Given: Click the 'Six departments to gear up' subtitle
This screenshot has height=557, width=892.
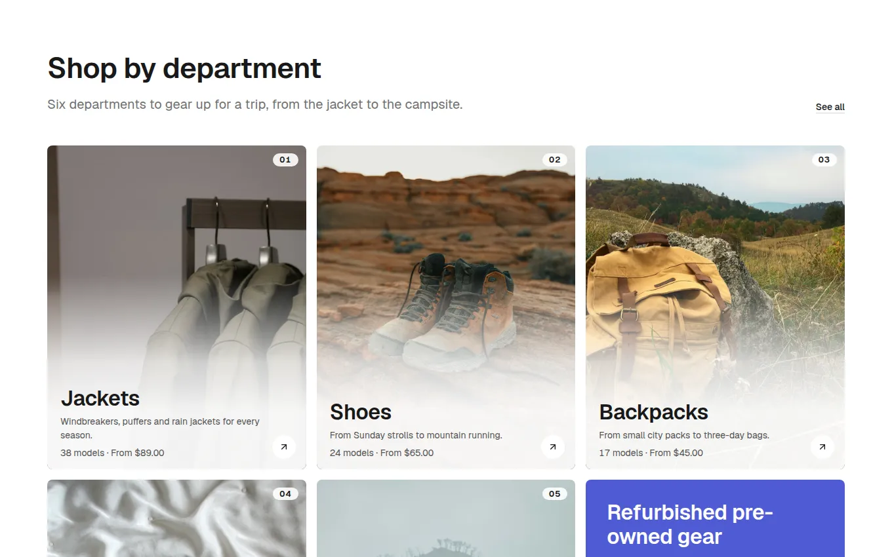Looking at the screenshot, I should (255, 104).
